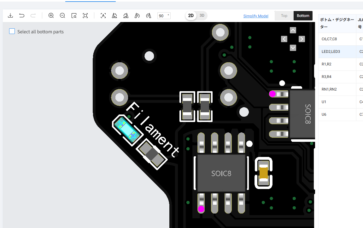The height and width of the screenshot is (228, 363).
Task: Open the Simplify Model link
Action: pos(256,16)
